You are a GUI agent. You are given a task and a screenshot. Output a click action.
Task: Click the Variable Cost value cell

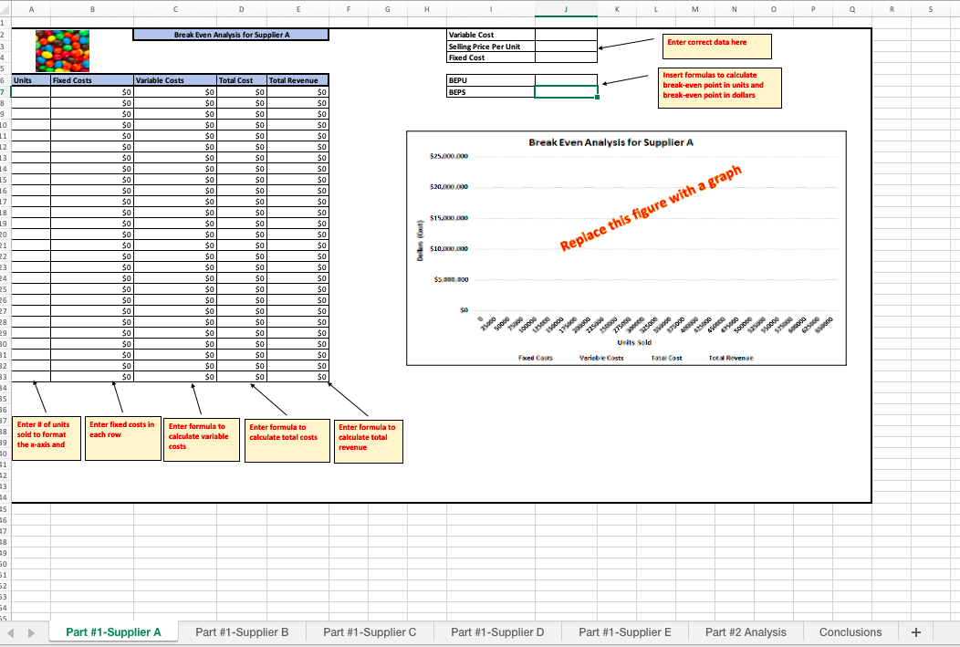click(566, 35)
